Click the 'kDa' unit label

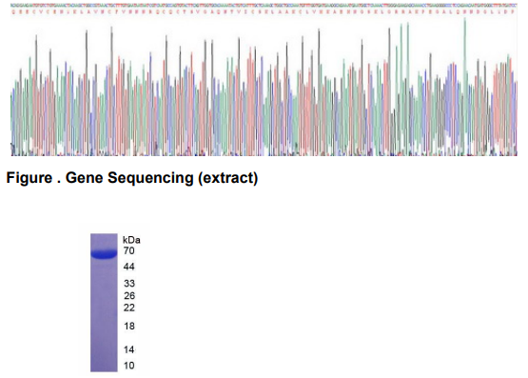click(131, 240)
